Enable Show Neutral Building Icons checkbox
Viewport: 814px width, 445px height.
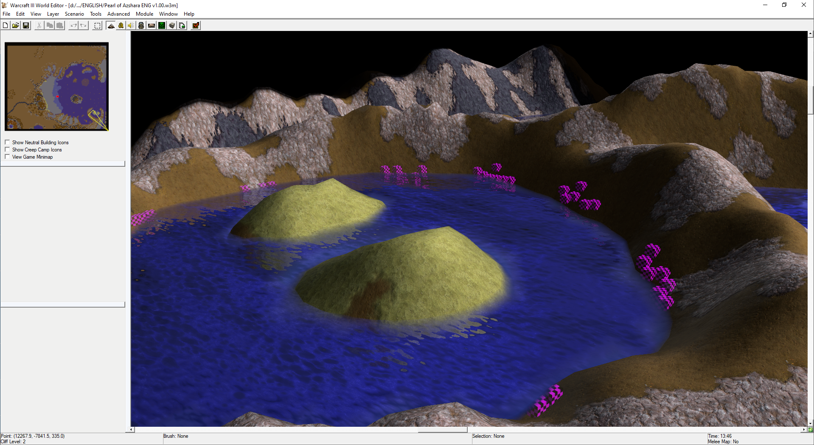tap(7, 143)
